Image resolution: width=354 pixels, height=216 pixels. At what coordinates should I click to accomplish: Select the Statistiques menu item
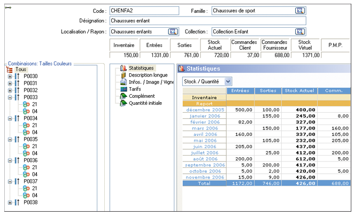[x=141, y=68]
